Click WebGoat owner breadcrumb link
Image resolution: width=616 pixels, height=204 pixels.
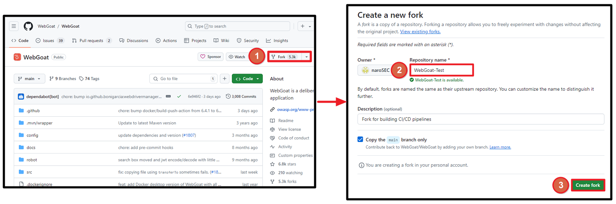pyautogui.click(x=46, y=26)
